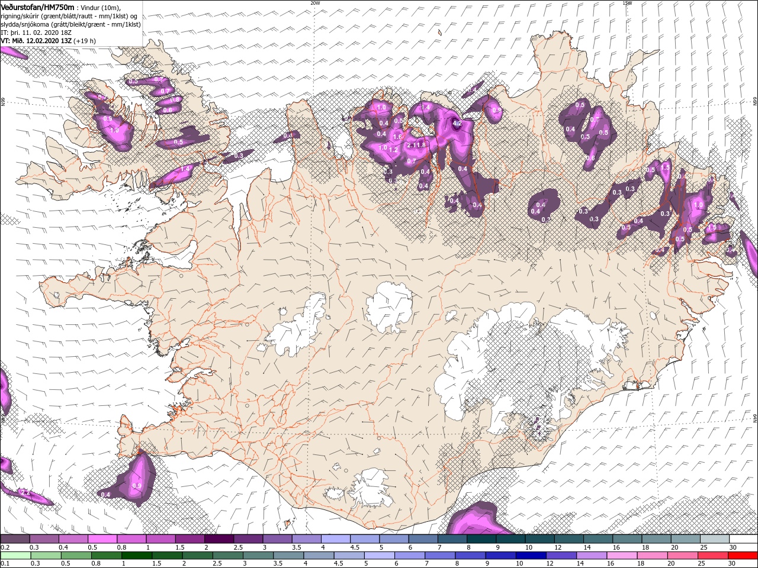Click the bright red swatch starting at 30 on rain scale

tap(743, 556)
